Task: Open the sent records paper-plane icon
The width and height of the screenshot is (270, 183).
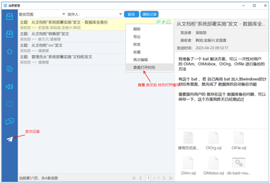Action: tap(10, 139)
